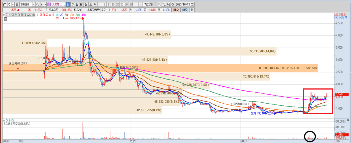
Task: Click the 매수 buy button
Action: 176,9
